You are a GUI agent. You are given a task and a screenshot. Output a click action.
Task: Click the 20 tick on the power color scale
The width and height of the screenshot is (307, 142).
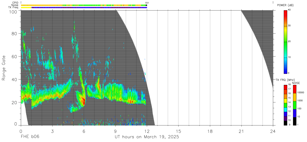pyautogui.click(x=289, y=41)
